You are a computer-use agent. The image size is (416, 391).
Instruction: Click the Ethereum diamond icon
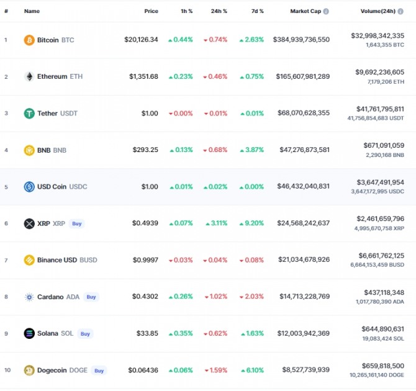click(x=29, y=77)
